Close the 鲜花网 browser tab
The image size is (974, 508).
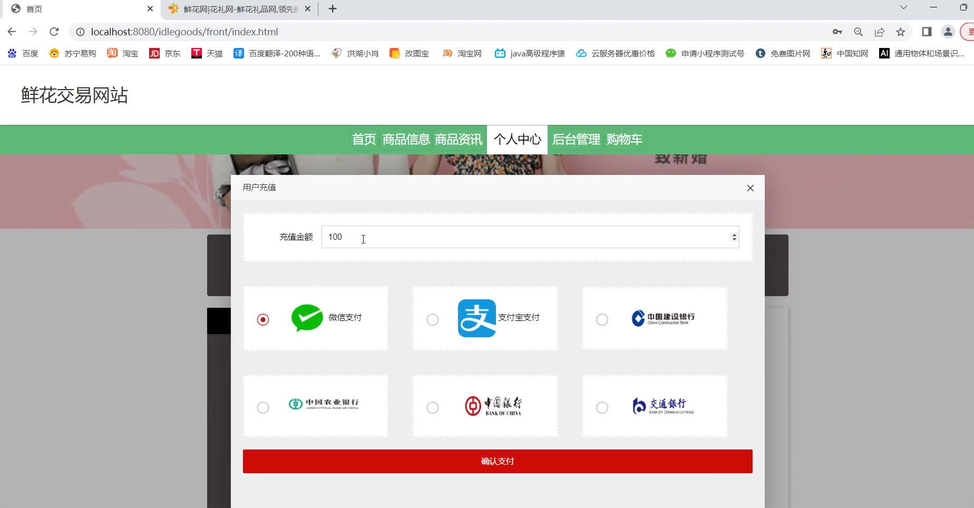click(308, 9)
